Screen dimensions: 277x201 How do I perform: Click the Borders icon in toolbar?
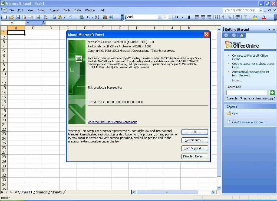[x=245, y=17]
